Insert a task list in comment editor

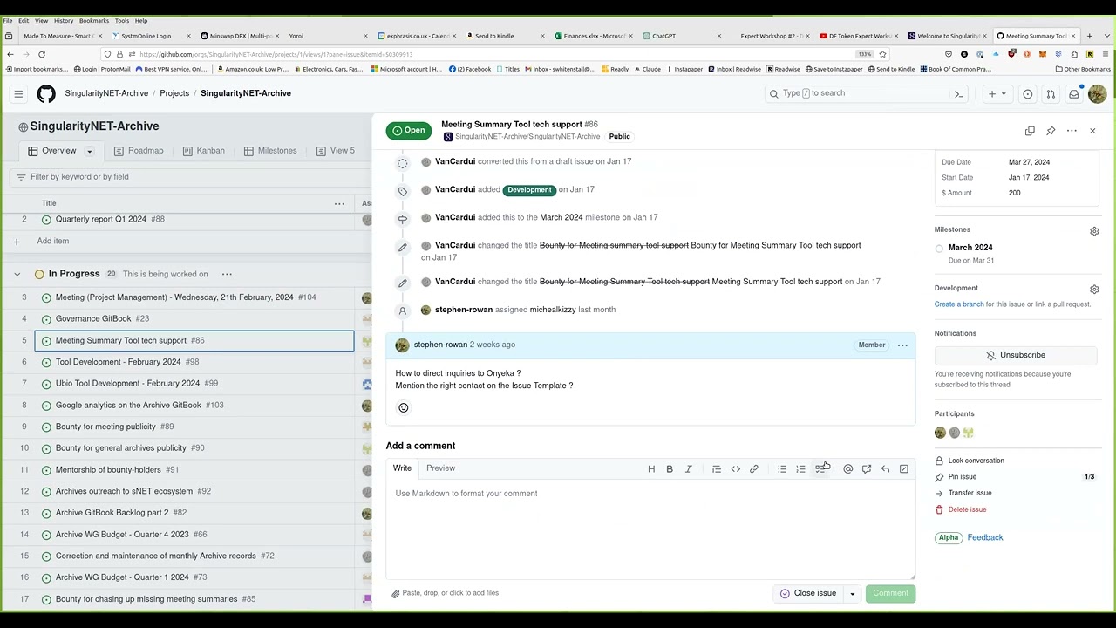[820, 469]
